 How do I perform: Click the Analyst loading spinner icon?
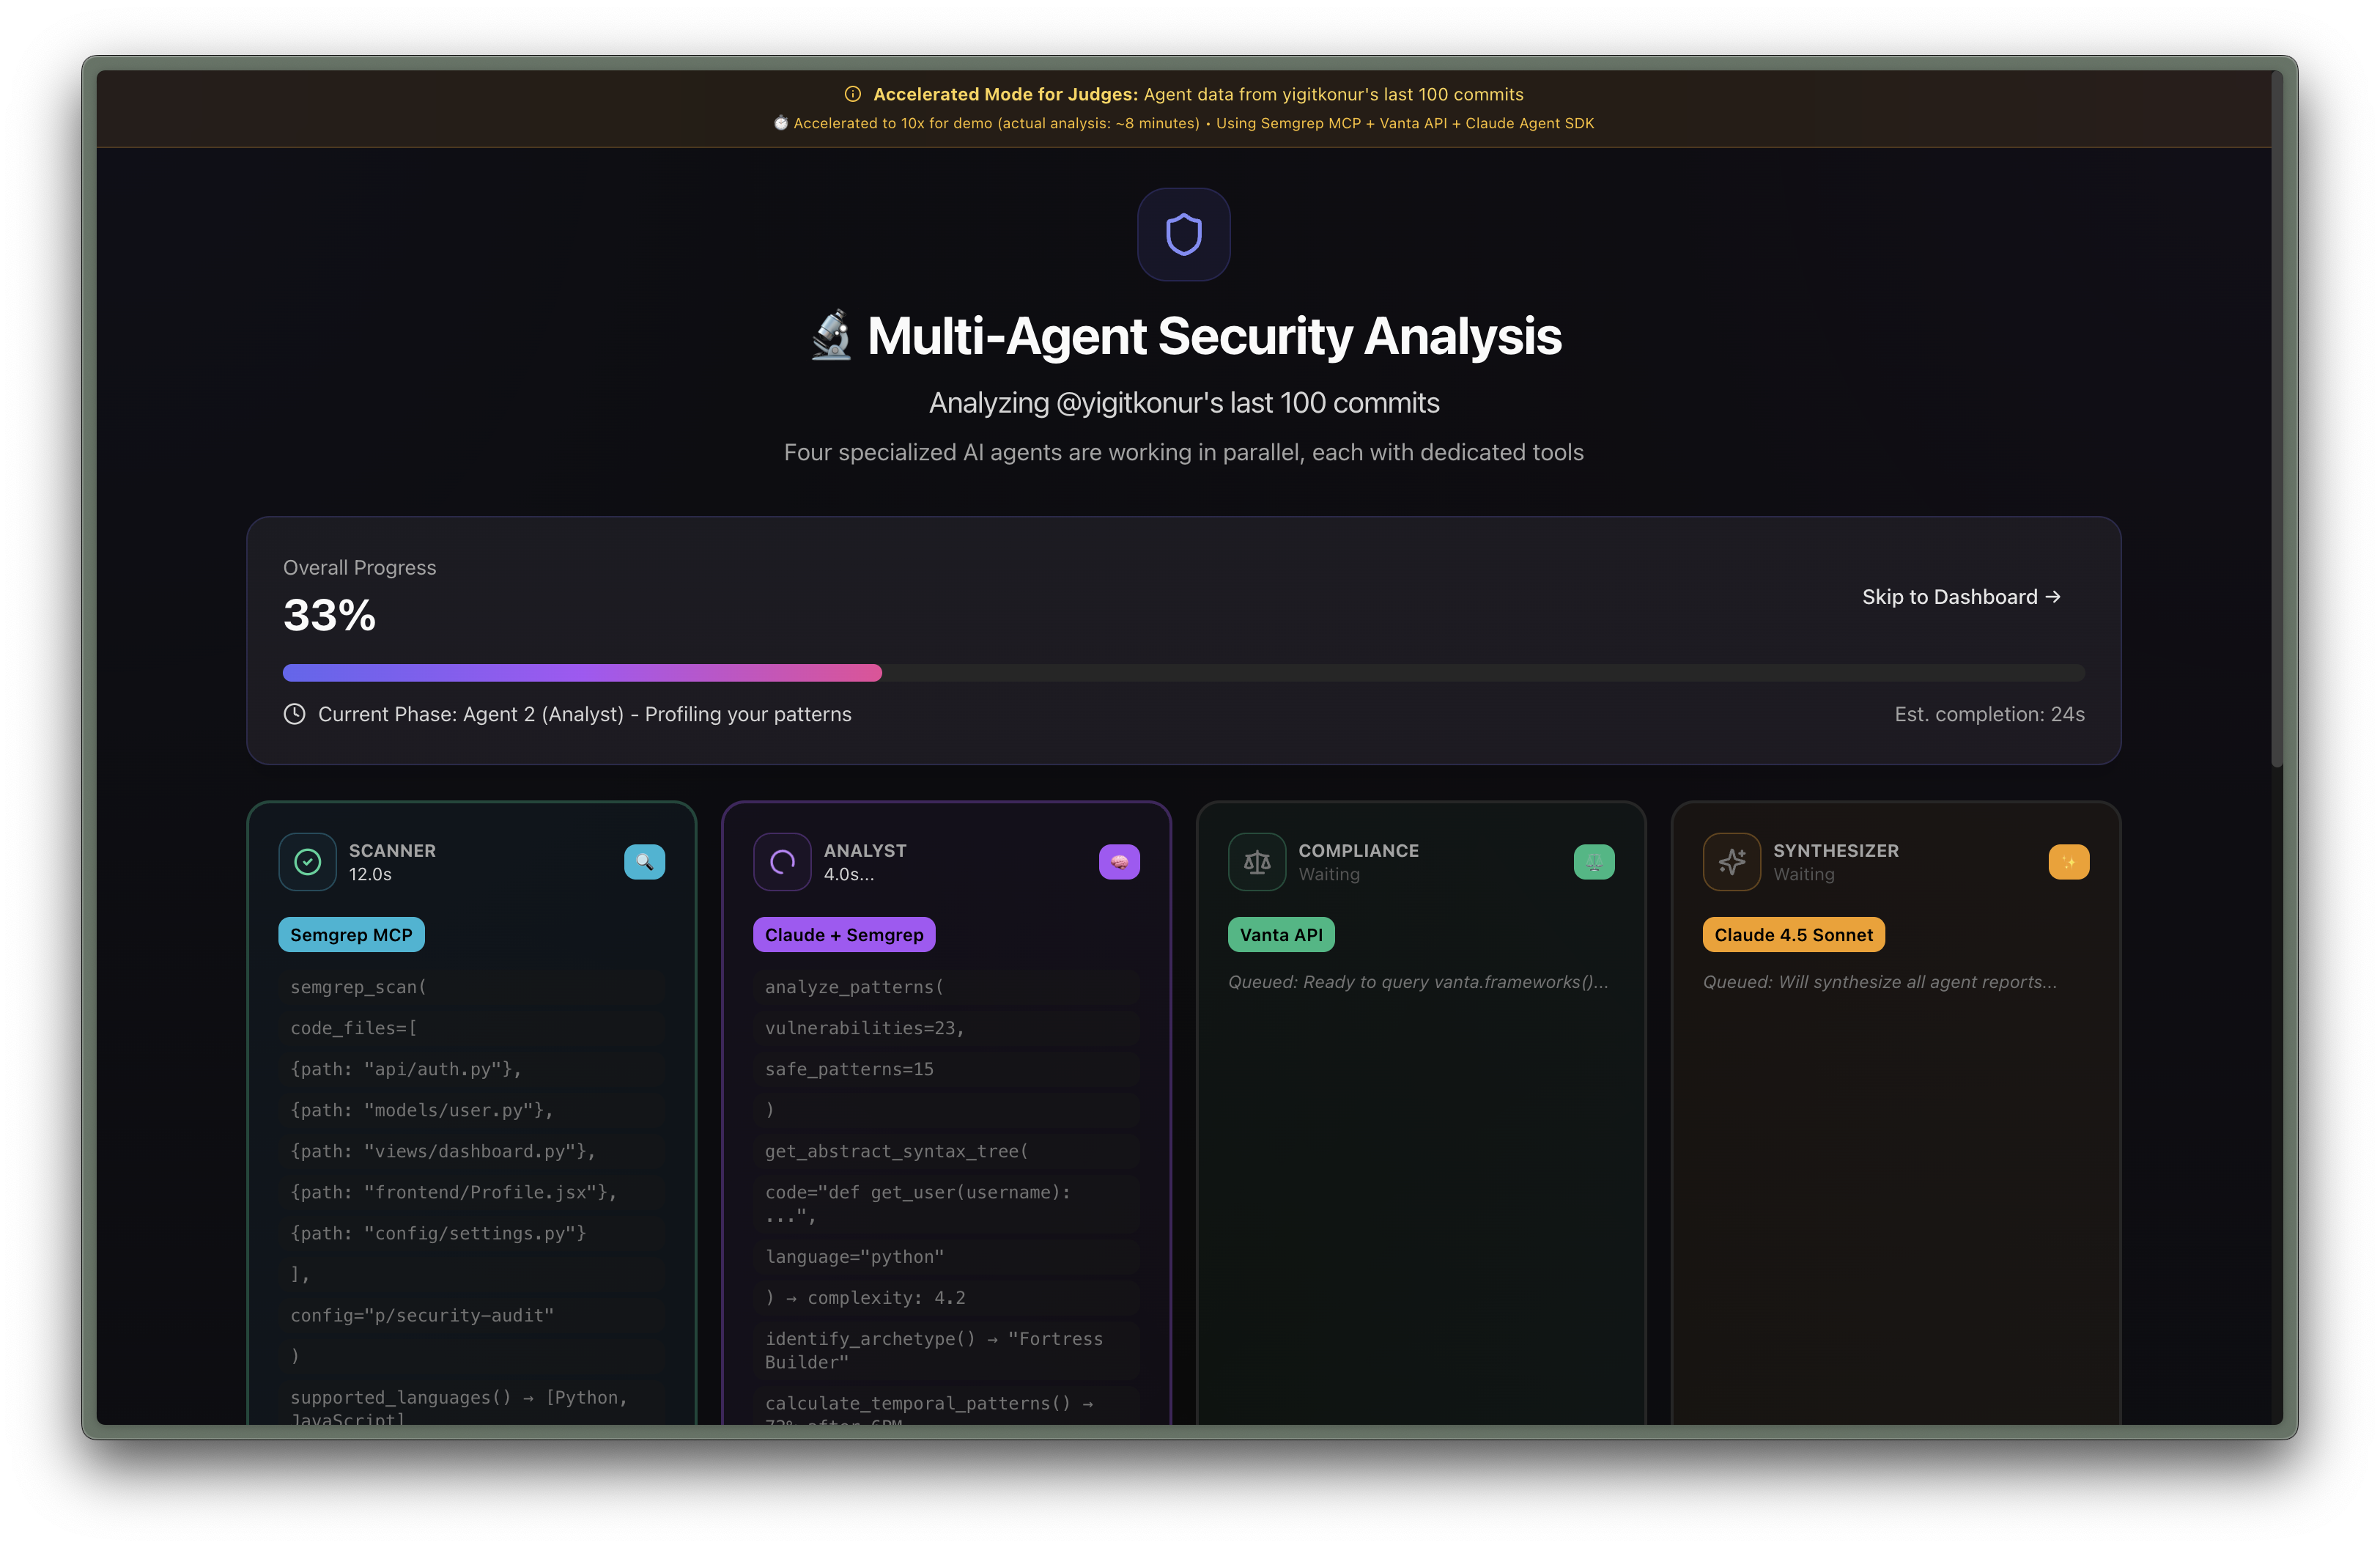(782, 862)
